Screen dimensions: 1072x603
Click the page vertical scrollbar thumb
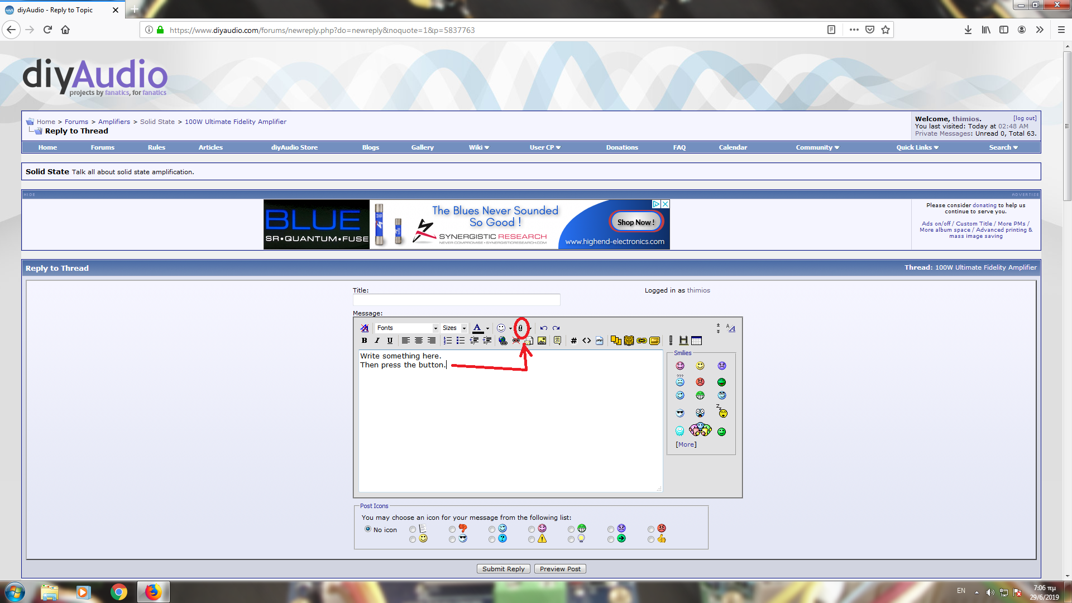(x=1067, y=126)
